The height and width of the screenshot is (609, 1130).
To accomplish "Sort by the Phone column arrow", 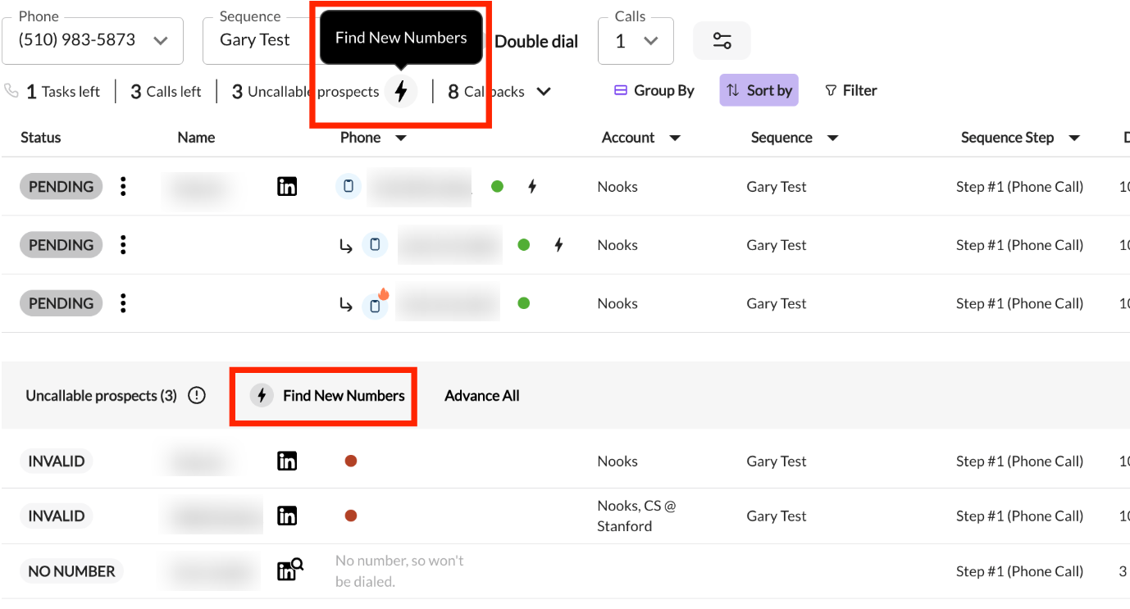I will (401, 138).
